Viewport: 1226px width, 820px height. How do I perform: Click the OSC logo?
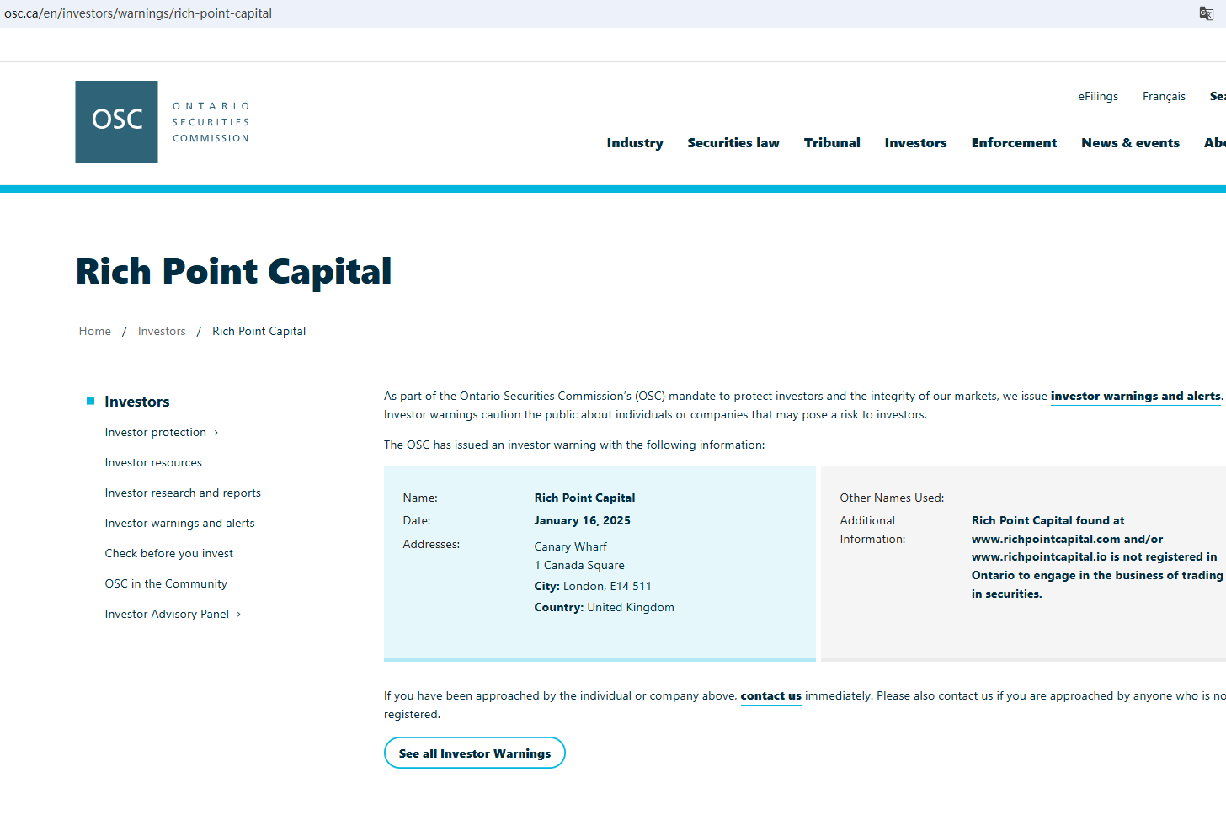click(x=116, y=122)
